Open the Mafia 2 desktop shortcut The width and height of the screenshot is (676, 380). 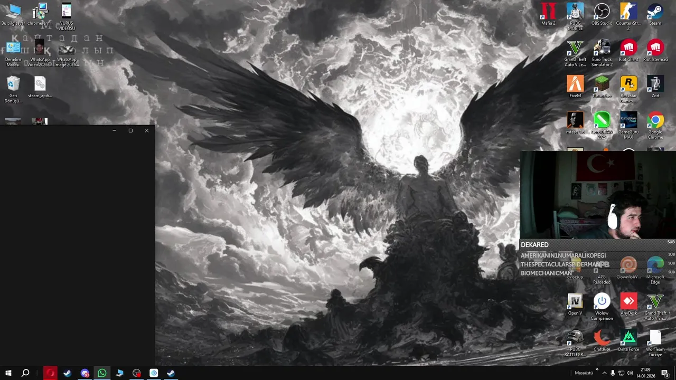(x=548, y=14)
